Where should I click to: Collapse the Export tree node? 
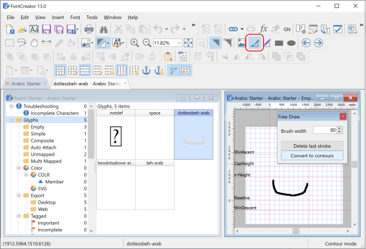click(x=19, y=195)
